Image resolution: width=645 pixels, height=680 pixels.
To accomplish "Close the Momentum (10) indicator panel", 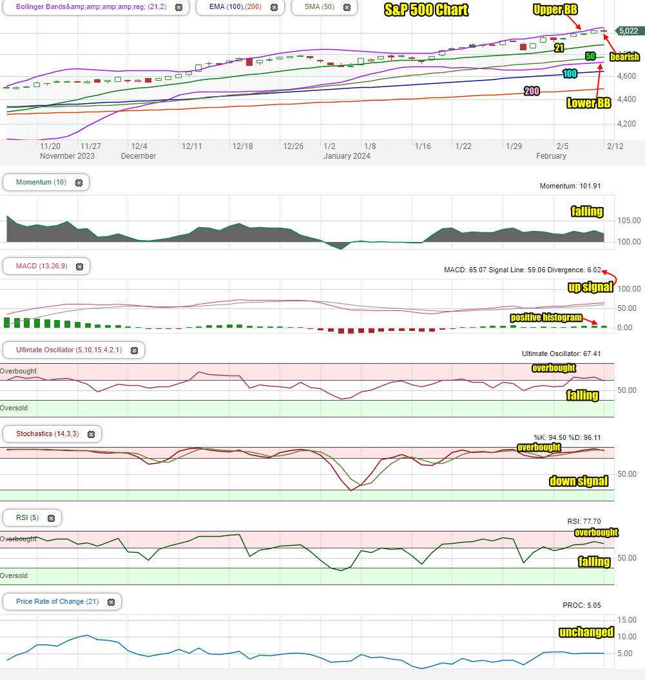I will [79, 183].
